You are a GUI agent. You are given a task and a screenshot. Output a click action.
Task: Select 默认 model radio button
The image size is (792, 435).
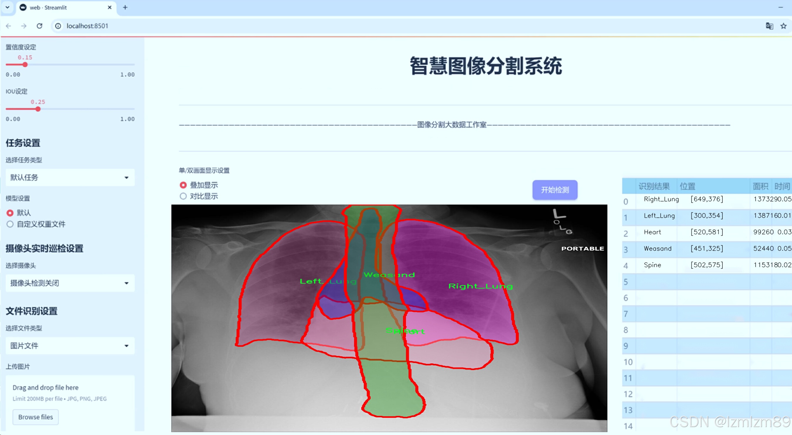tap(10, 213)
